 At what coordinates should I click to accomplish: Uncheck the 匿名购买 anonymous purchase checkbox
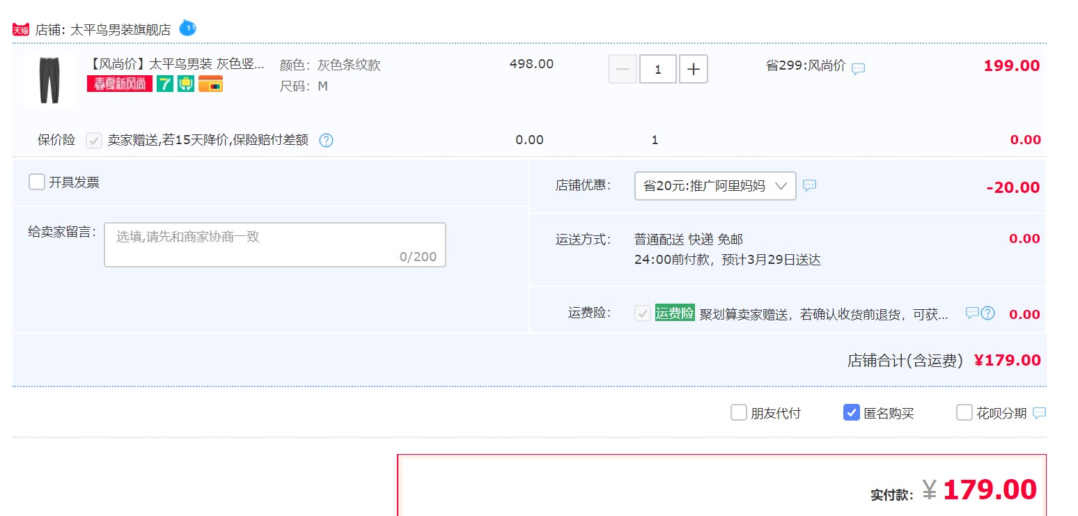[851, 413]
